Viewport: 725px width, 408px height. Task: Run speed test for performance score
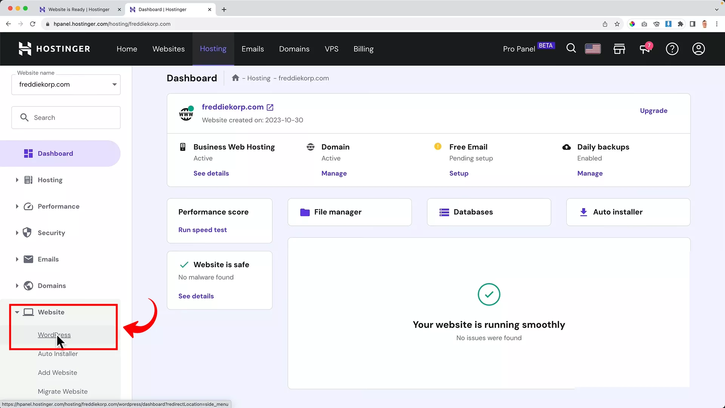202,230
